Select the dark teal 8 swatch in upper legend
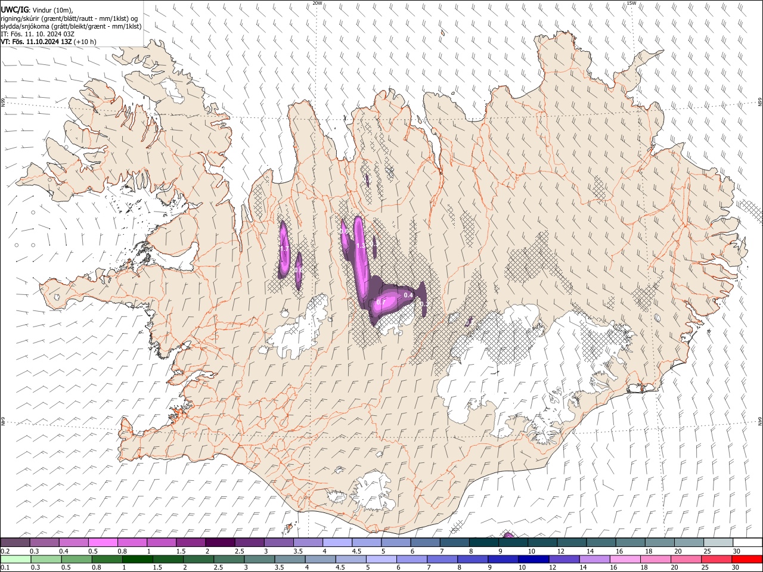The image size is (763, 572). [483, 543]
